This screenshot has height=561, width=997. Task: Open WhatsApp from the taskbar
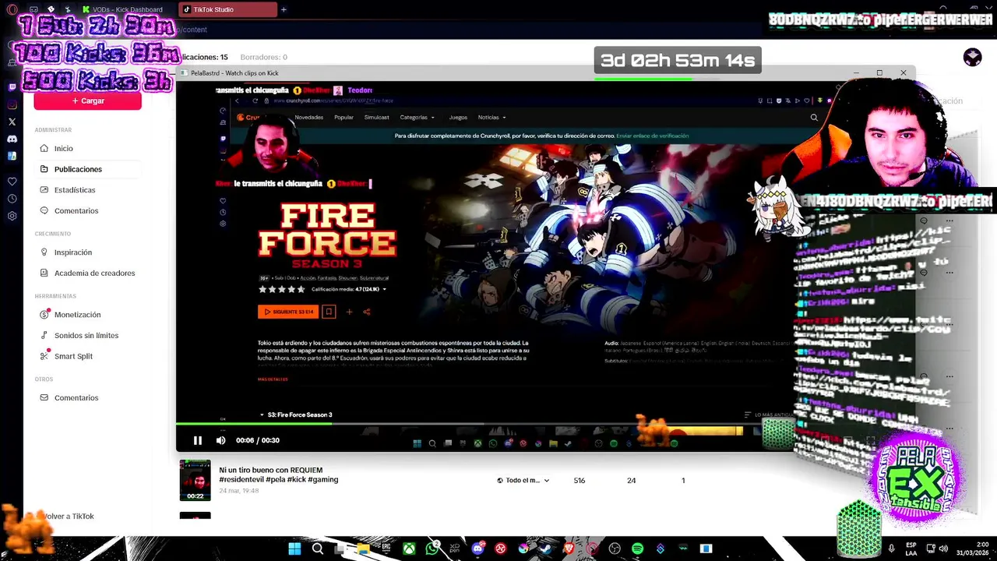tap(432, 549)
